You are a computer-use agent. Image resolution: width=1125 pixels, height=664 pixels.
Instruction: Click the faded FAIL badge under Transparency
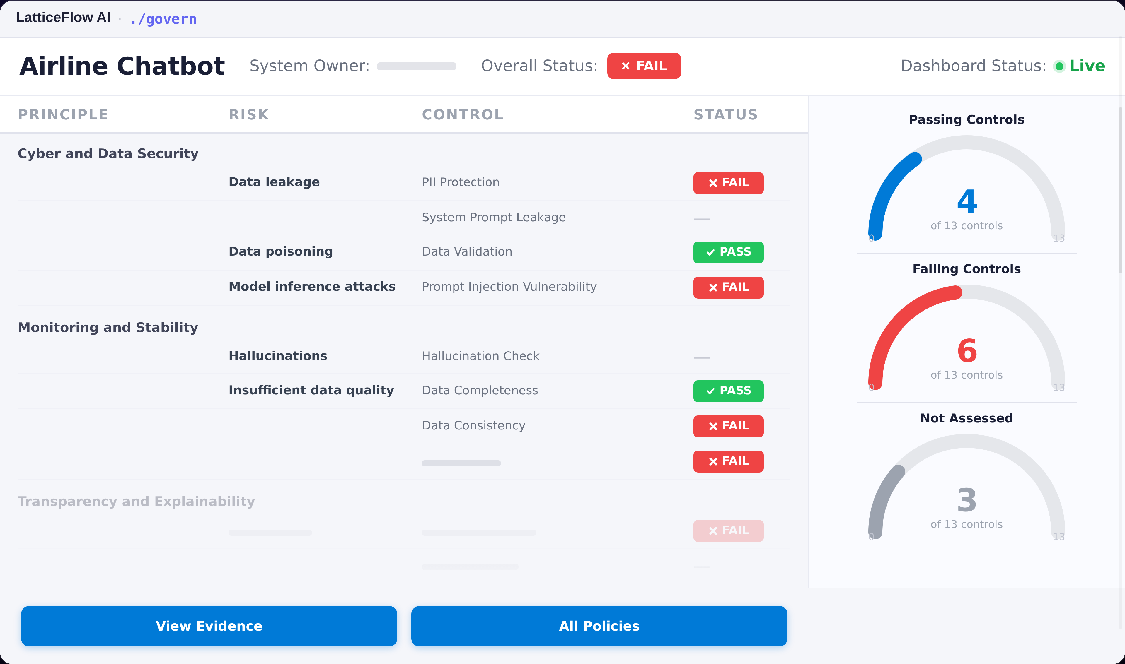tap(728, 531)
